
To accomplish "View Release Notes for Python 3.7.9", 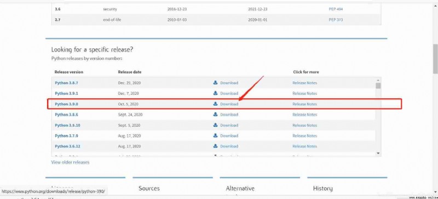I will coord(305,136).
